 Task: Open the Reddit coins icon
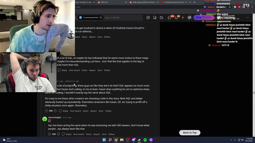(x=155, y=17)
